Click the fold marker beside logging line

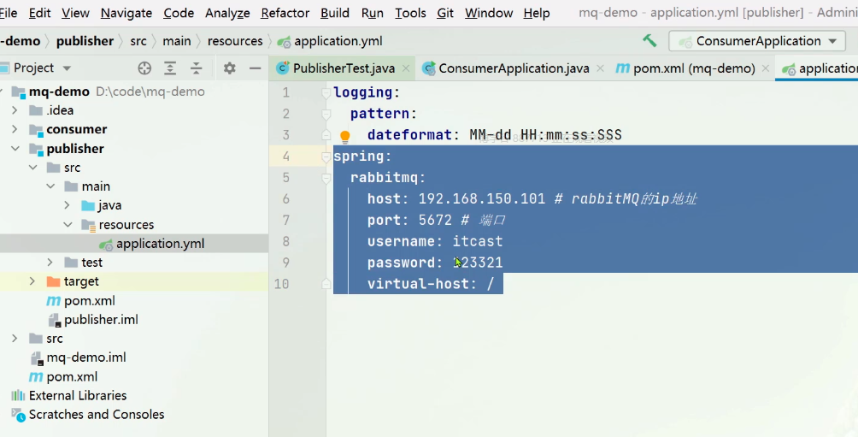pos(326,93)
